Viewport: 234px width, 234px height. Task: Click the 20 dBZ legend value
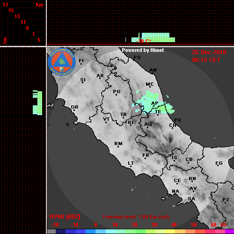click(134, 225)
